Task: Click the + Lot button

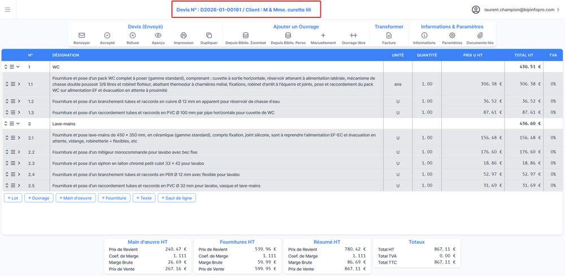Action: click(13, 198)
